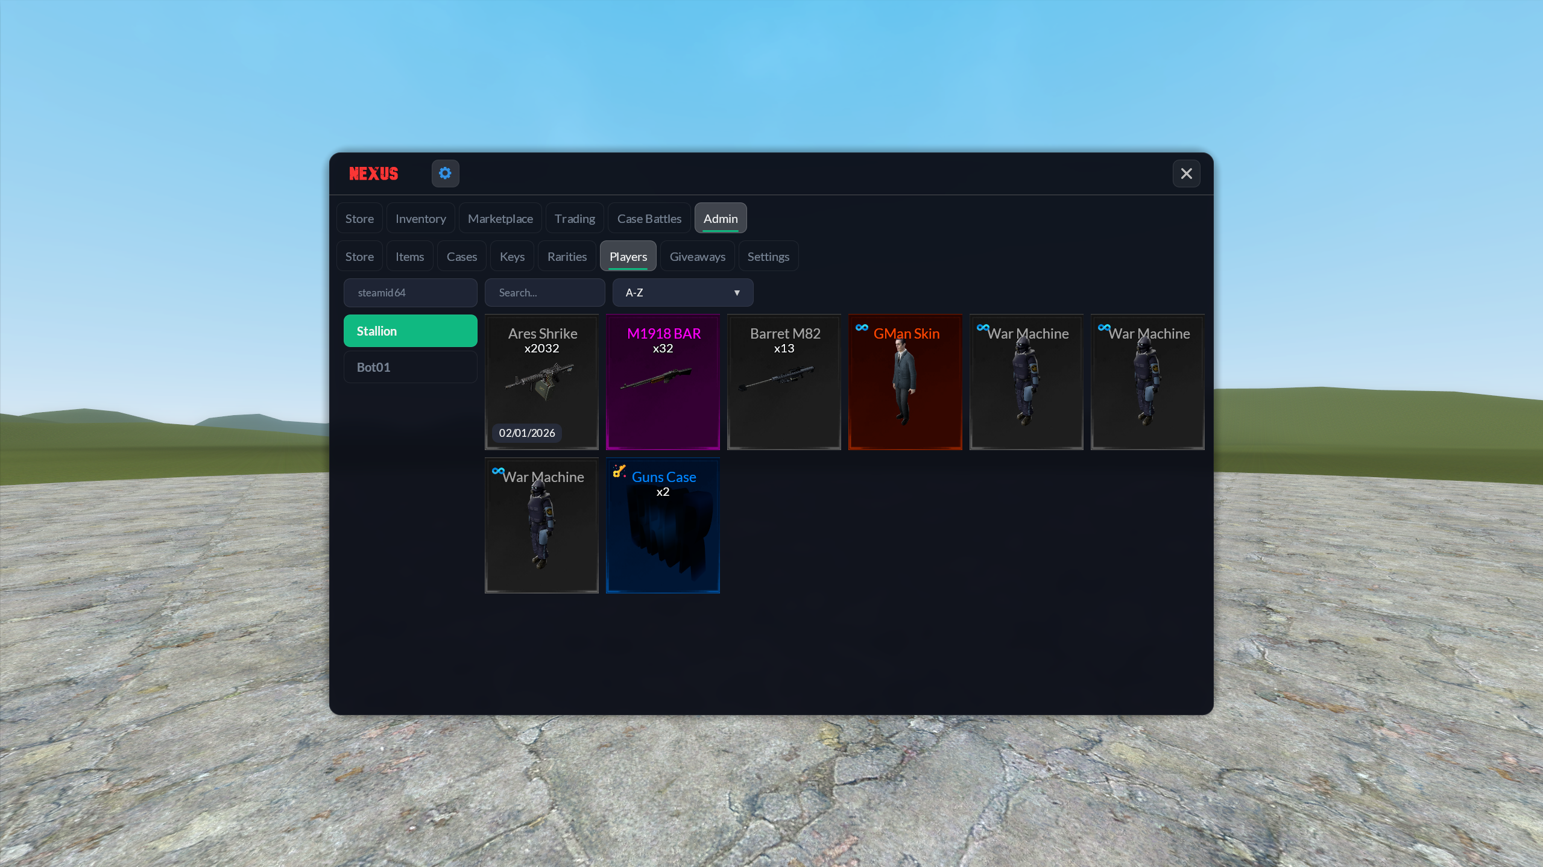Click the x13 quantity on Barret M82
Image resolution: width=1543 pixels, height=867 pixels.
784,348
